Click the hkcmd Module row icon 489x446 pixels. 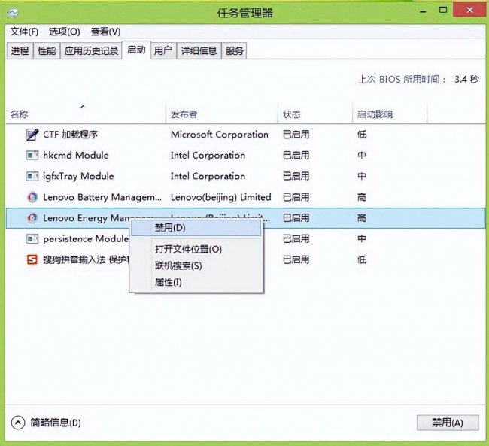tap(32, 156)
